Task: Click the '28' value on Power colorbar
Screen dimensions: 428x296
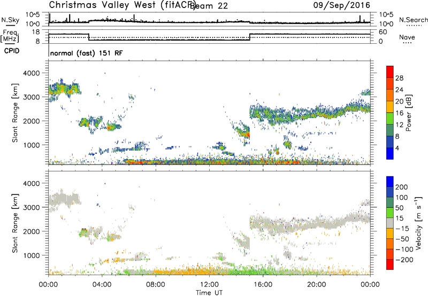Action: 399,78
